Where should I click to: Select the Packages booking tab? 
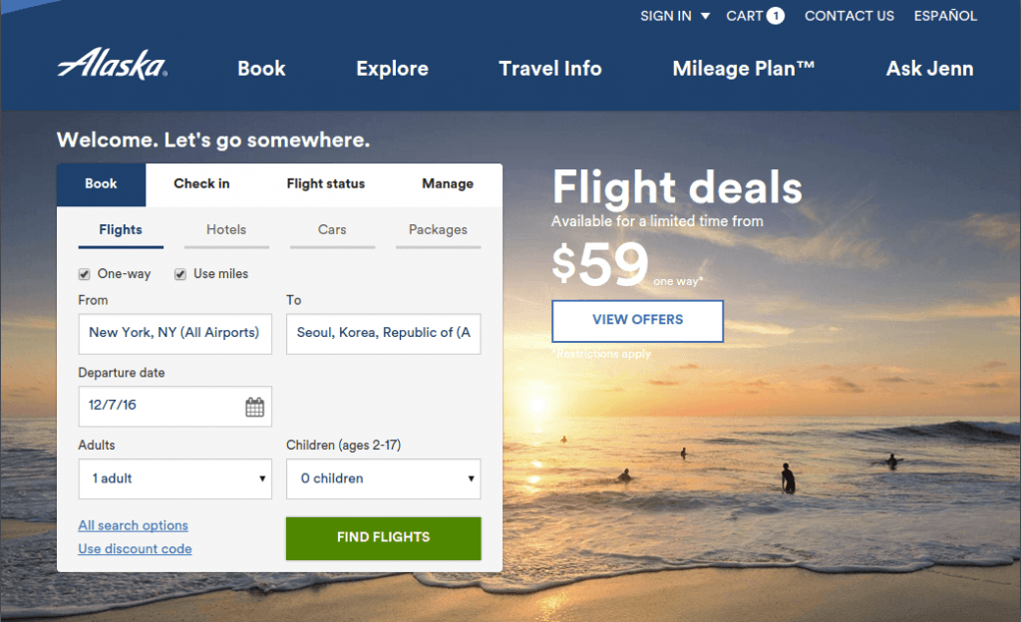(x=438, y=229)
